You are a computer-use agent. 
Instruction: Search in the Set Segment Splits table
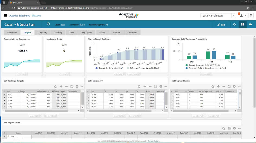[x=213, y=87]
